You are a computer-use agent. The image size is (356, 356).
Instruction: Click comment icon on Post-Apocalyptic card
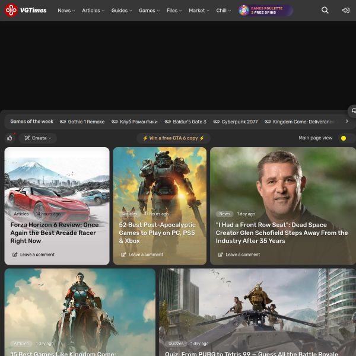tap(123, 255)
